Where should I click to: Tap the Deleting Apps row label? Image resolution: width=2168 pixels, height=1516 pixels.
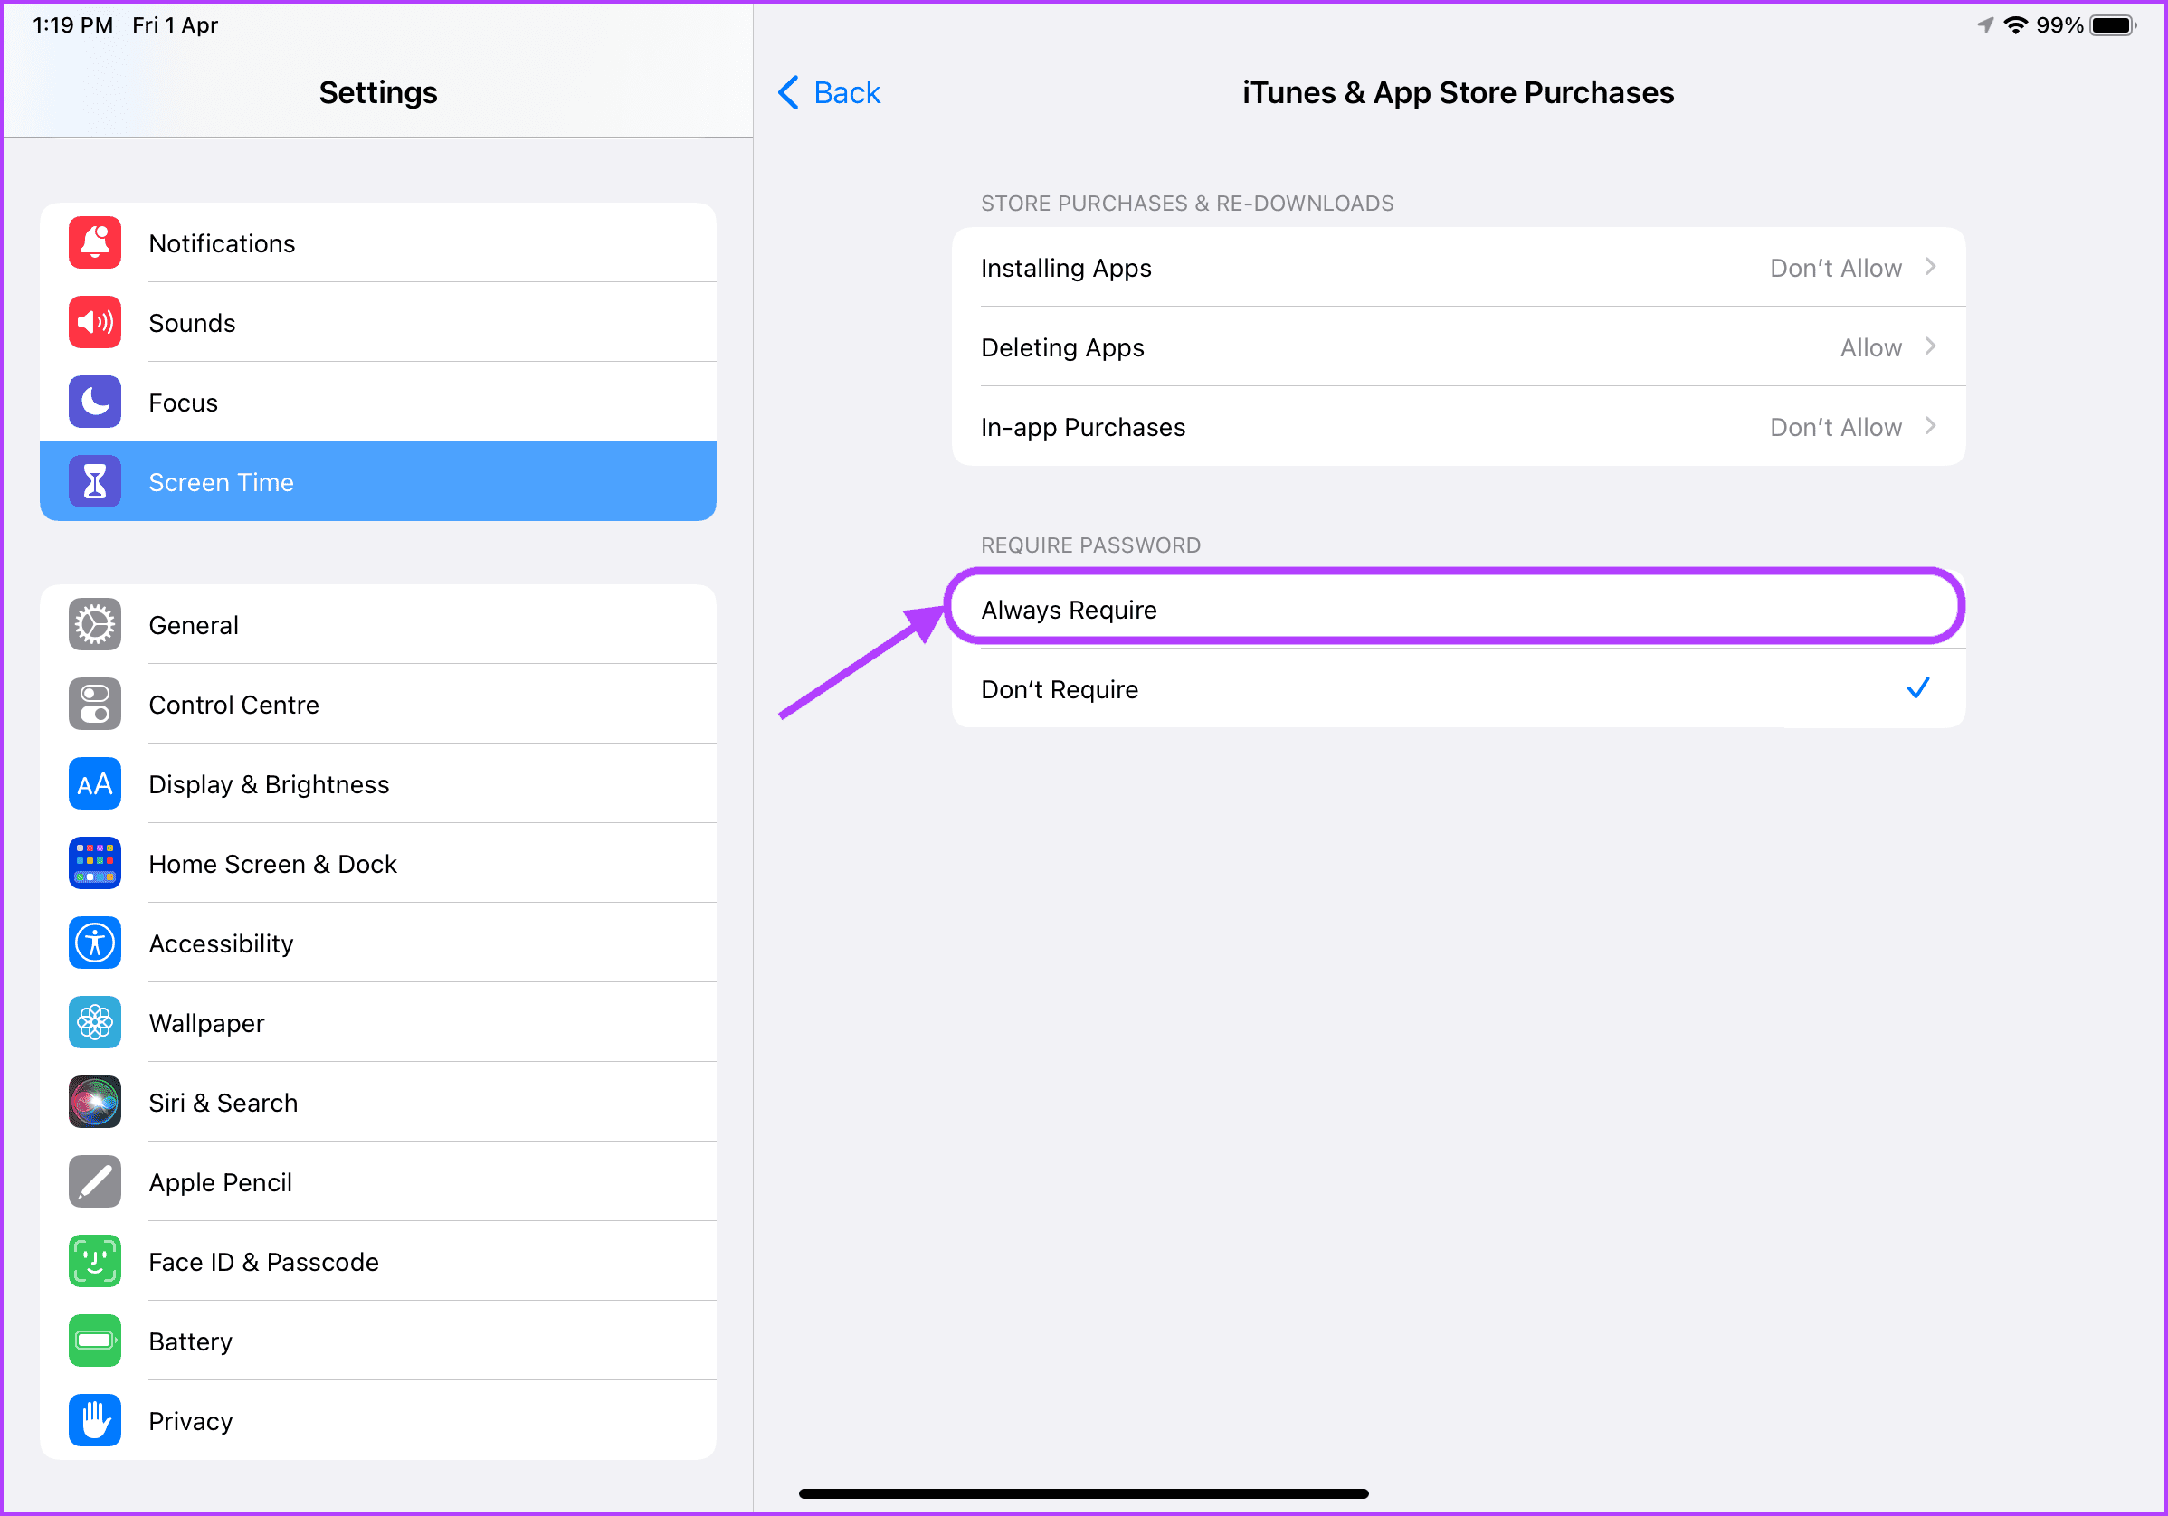click(x=1062, y=347)
